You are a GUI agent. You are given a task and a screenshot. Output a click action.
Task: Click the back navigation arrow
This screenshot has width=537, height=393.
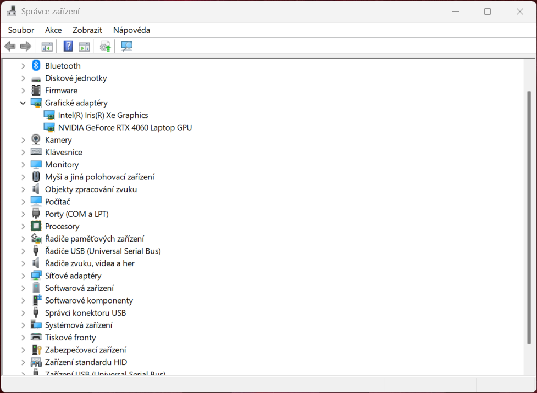point(10,46)
